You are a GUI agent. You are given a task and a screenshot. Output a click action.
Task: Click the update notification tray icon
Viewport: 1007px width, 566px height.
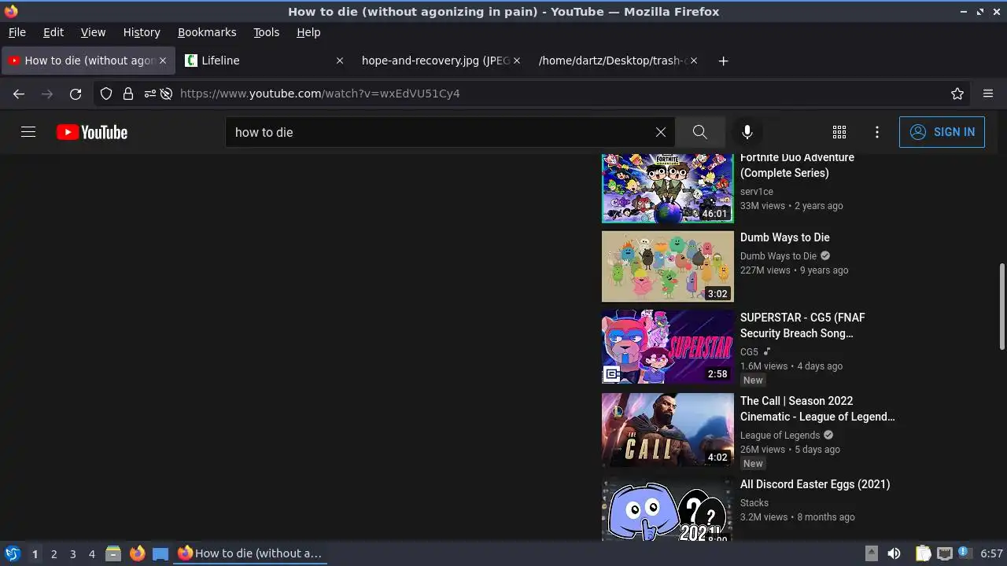964,553
